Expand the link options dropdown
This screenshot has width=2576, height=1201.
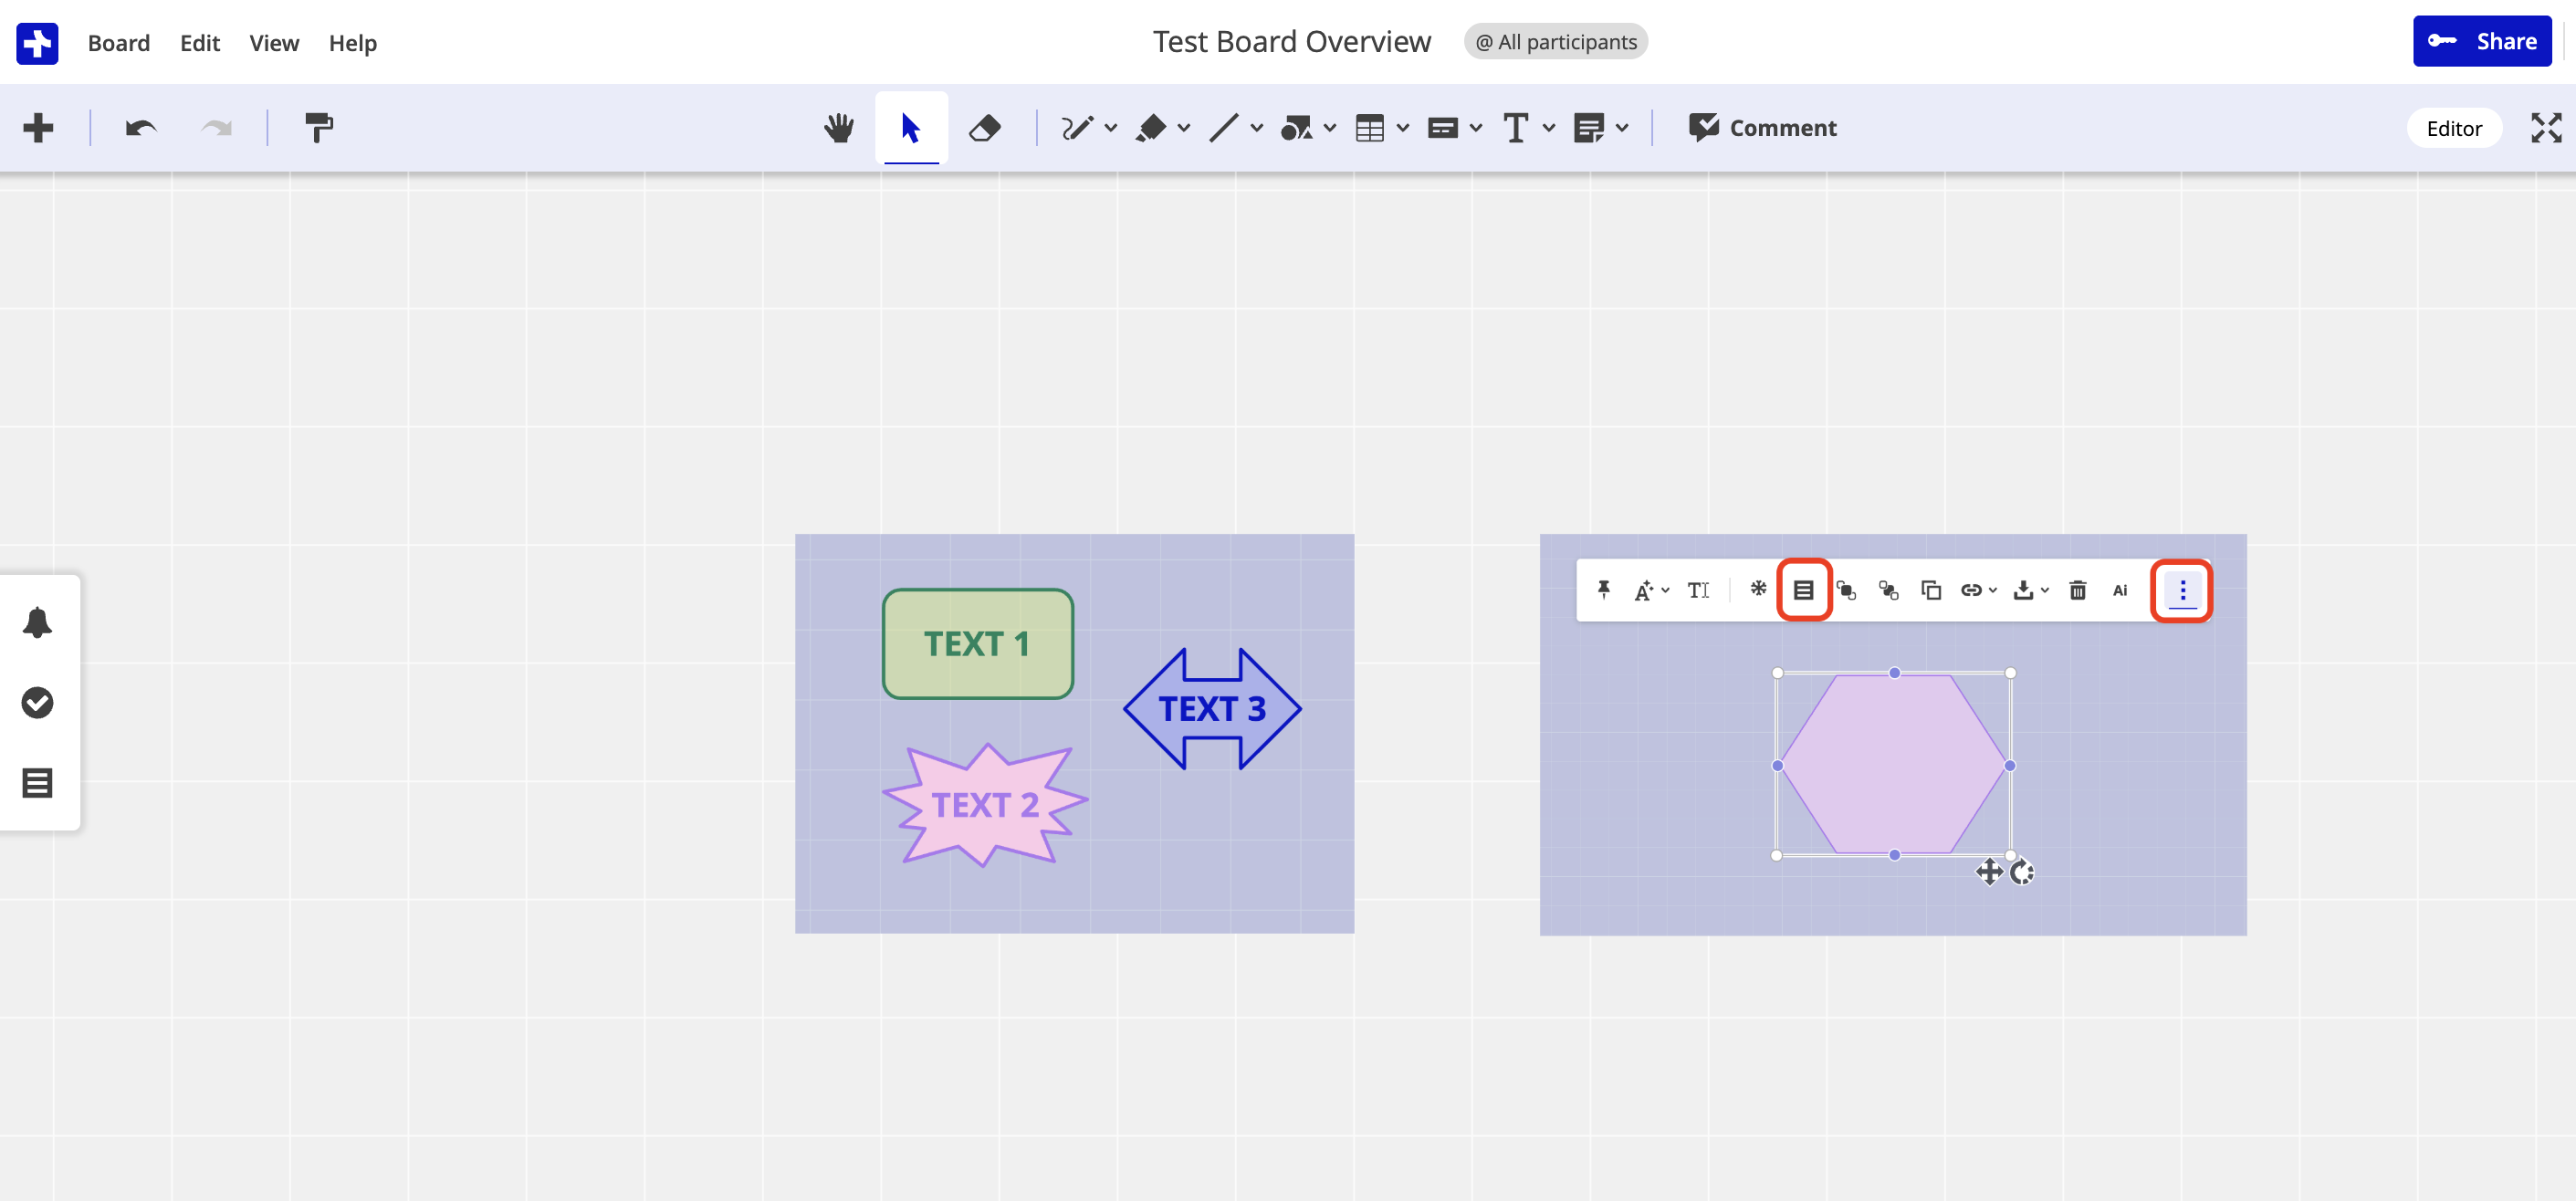click(1992, 590)
